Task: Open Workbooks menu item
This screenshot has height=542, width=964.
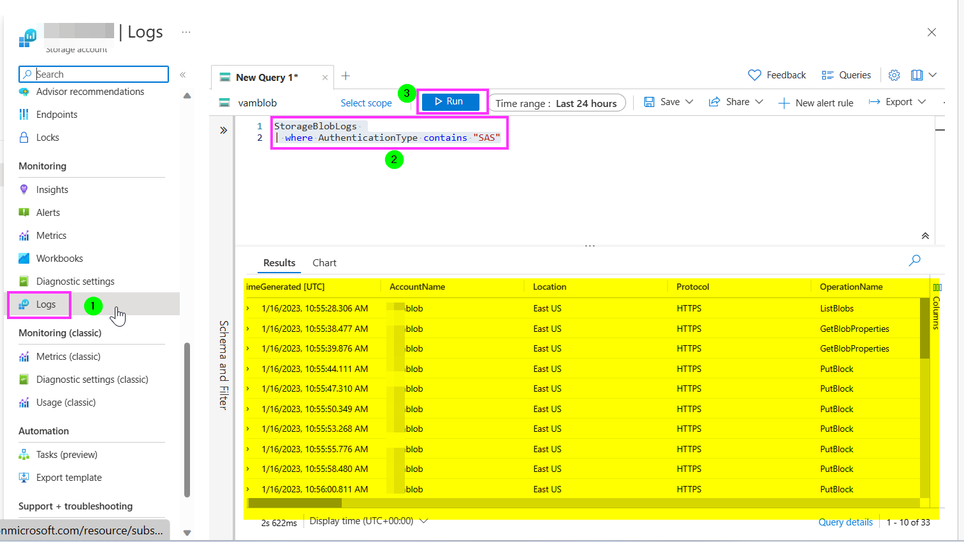Action: pos(59,259)
